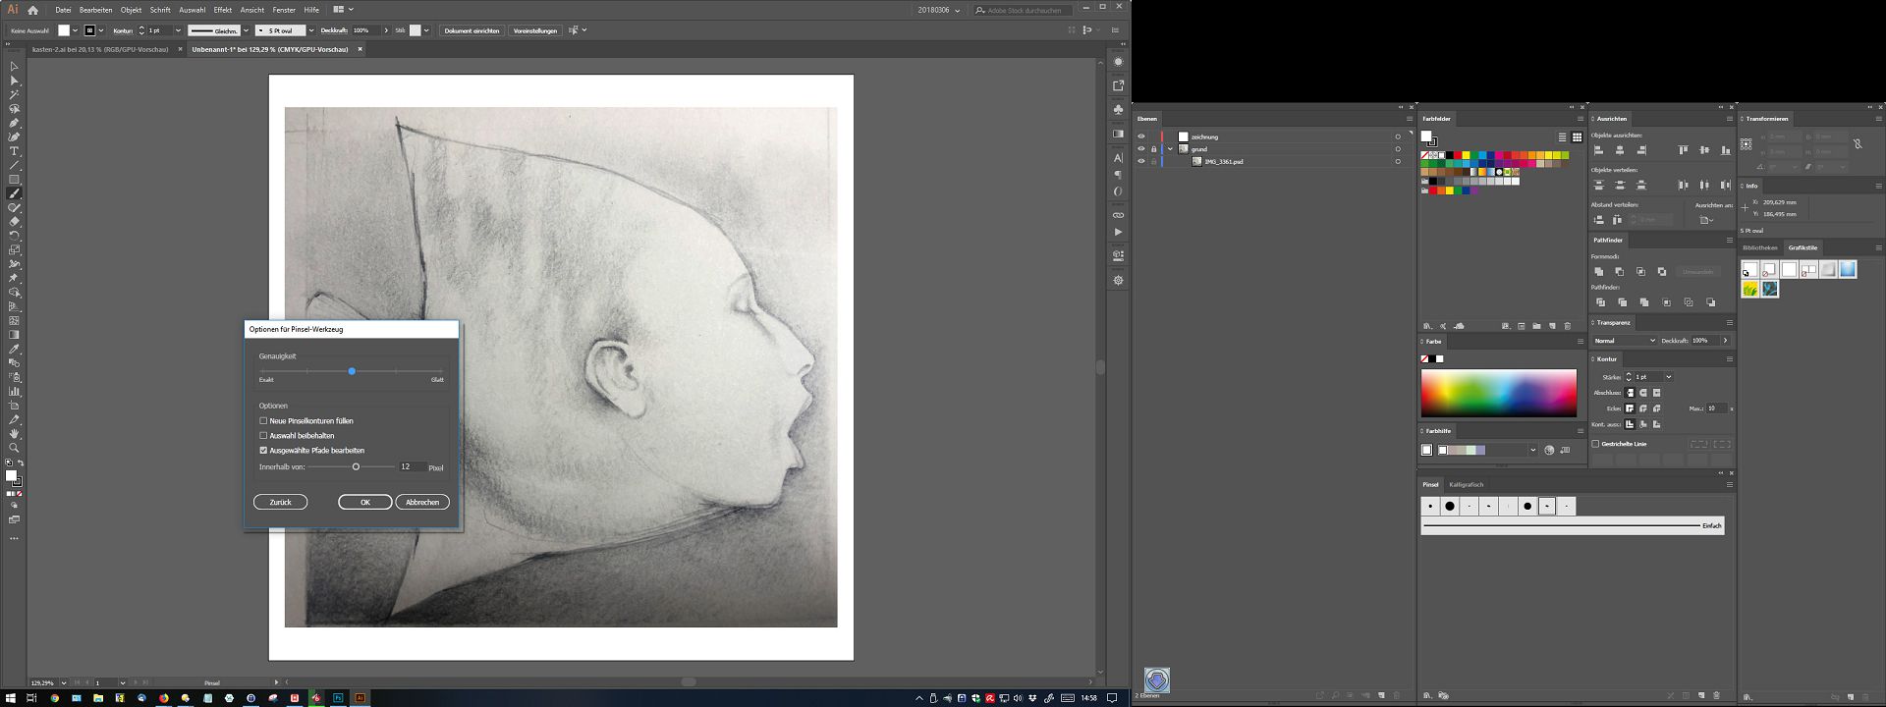Switch swatches to thumbnail grid view
Screen dimensions: 1886x707
1577,137
